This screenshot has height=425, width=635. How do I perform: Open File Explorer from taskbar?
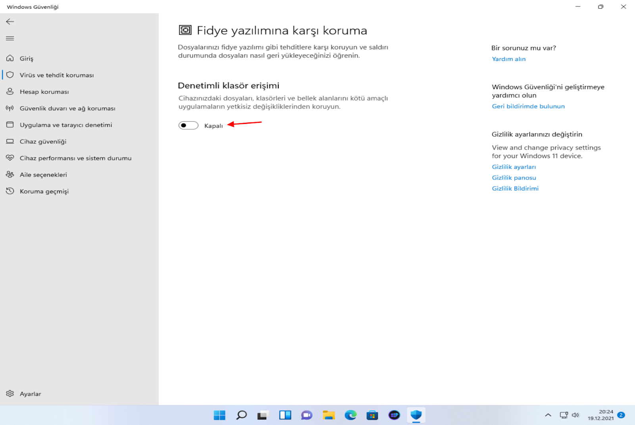point(329,415)
